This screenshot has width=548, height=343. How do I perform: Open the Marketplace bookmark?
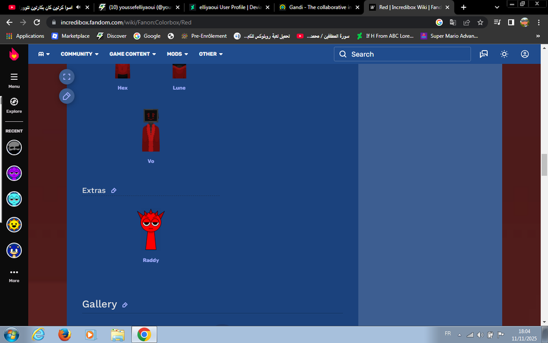70,36
